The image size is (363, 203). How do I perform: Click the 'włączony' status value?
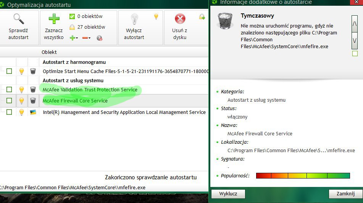(x=237, y=117)
